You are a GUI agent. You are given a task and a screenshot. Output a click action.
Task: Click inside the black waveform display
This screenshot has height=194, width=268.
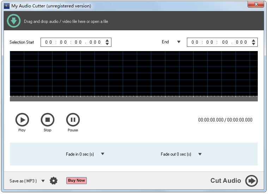[134, 73]
